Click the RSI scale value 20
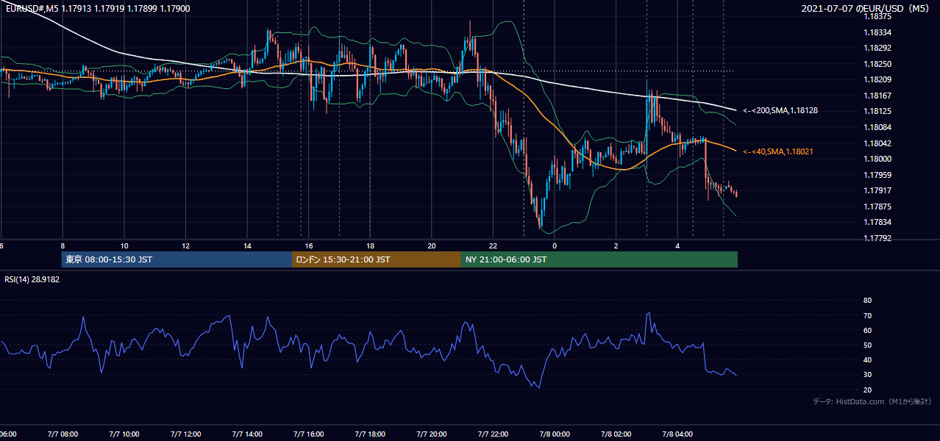Image resolution: width=940 pixels, height=441 pixels. click(x=867, y=390)
